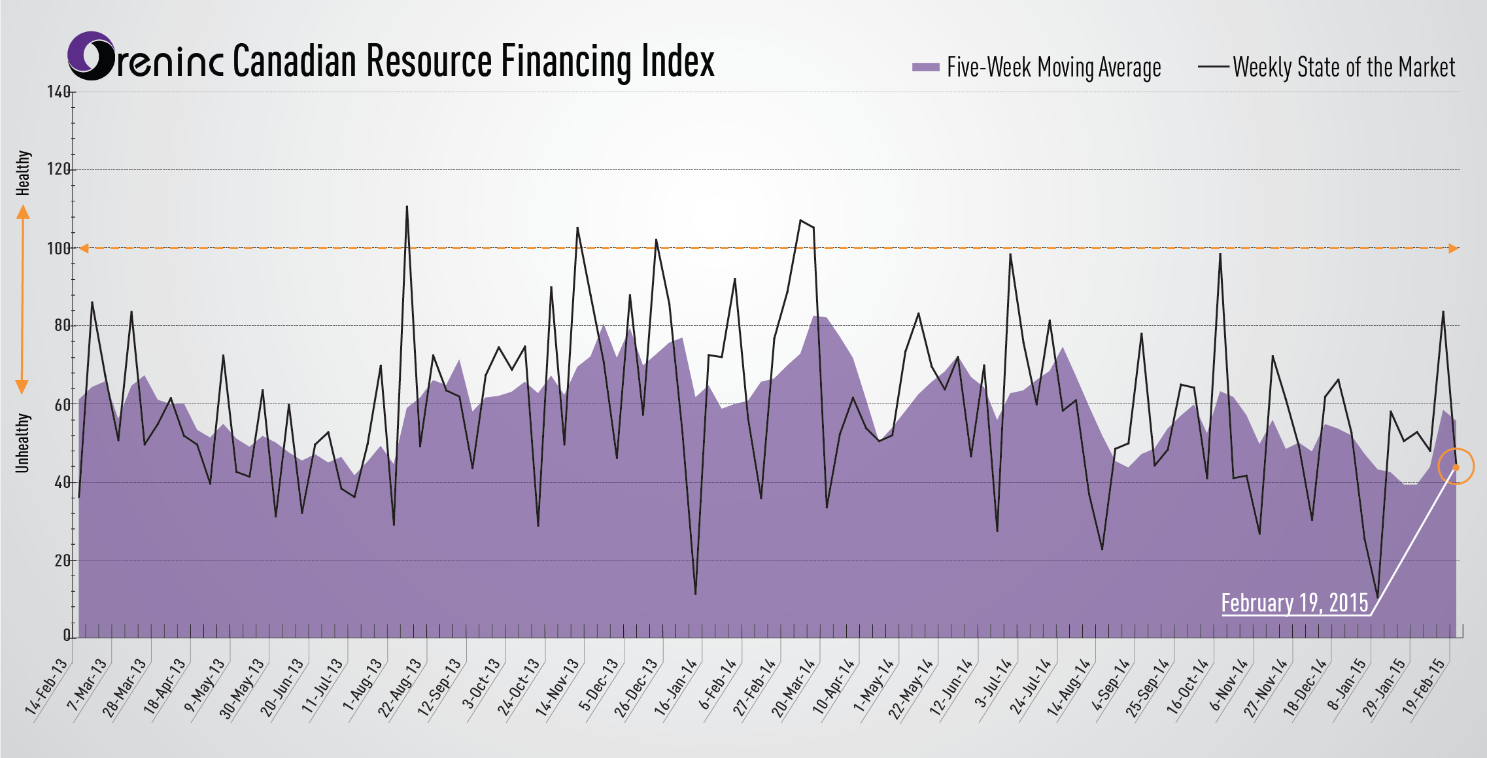Click the 'Healthy' axis label
Image resolution: width=1487 pixels, height=758 pixels.
coord(23,173)
